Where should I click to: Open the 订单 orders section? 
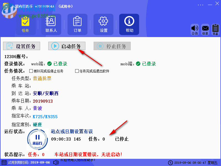point(77,24)
